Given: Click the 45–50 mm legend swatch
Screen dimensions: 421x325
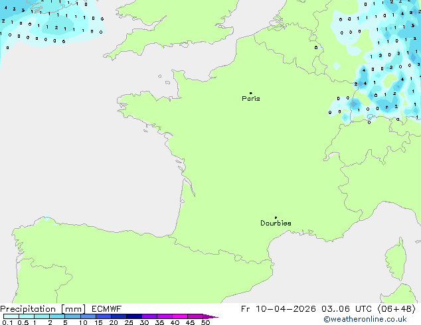Looking at the screenshot, I should point(195,316).
